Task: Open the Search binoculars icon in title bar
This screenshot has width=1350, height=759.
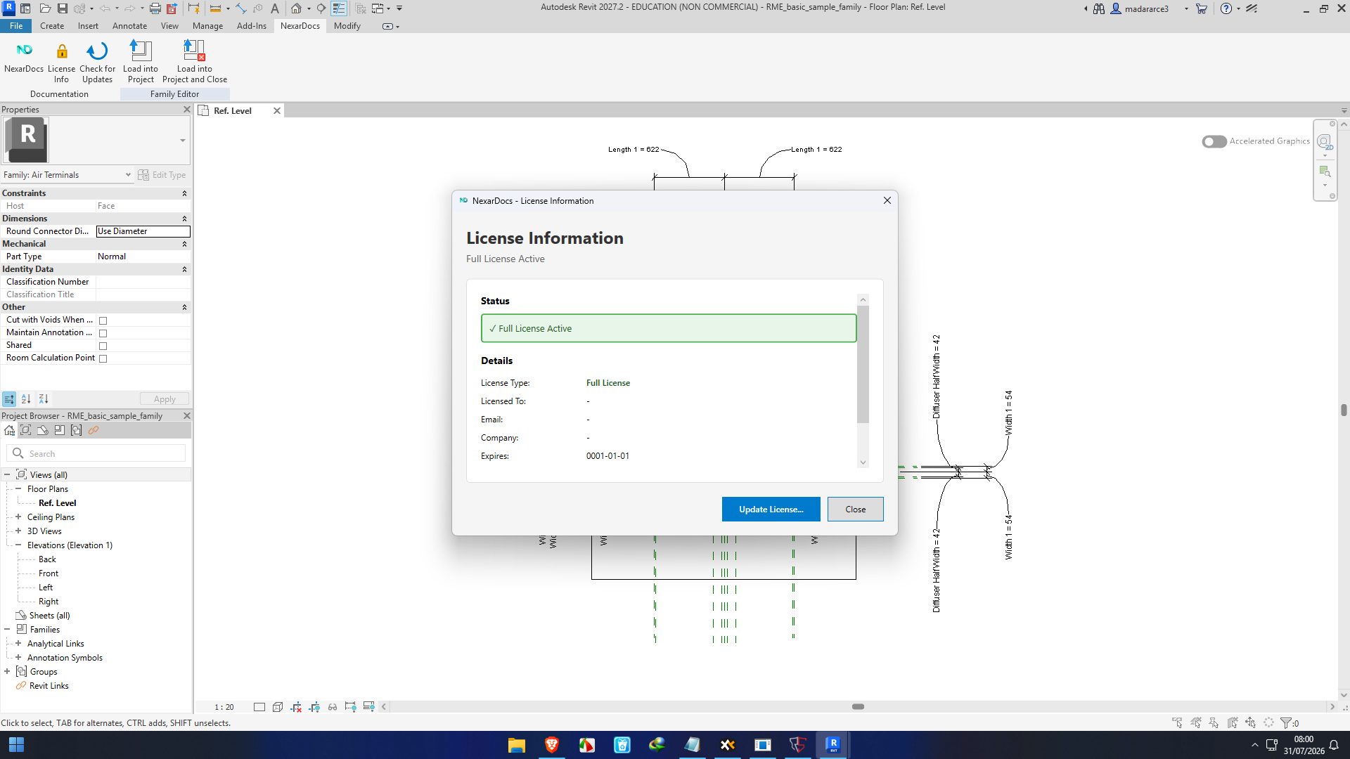Action: pyautogui.click(x=1099, y=8)
